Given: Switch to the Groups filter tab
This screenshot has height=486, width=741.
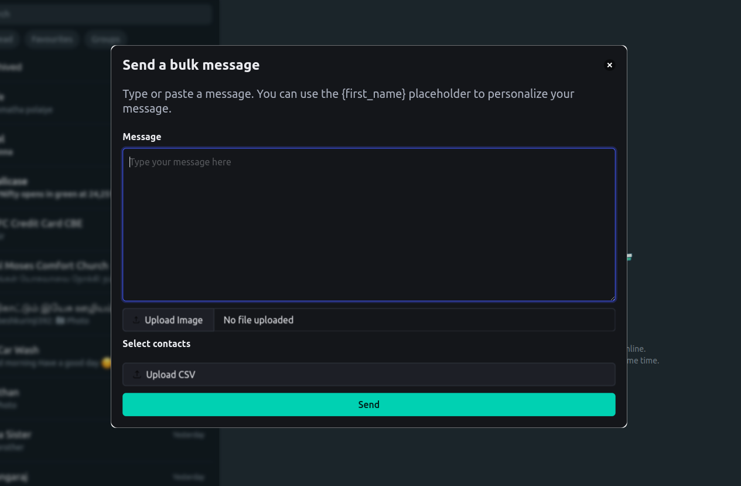Looking at the screenshot, I should point(105,39).
